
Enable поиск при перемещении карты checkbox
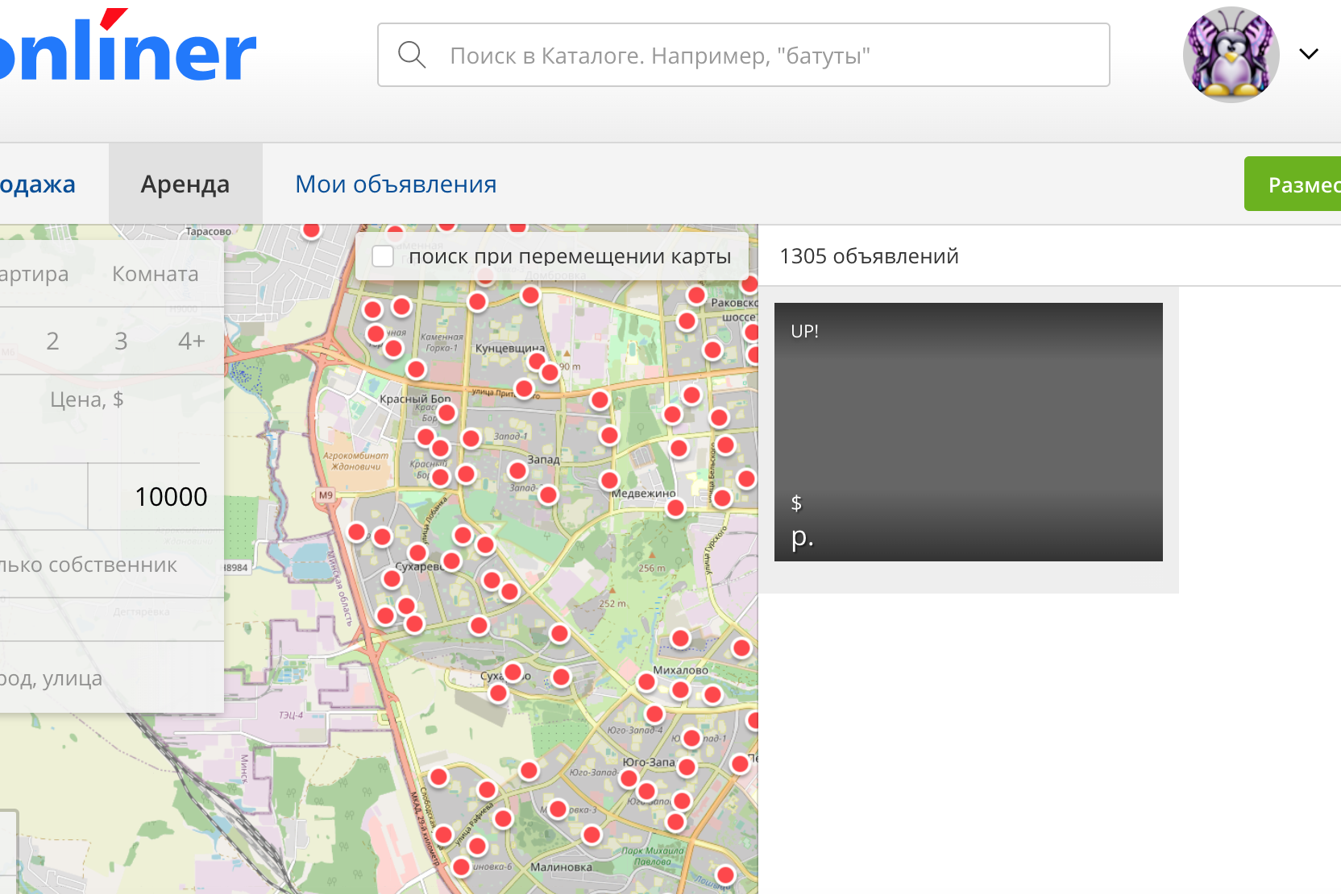pos(383,256)
